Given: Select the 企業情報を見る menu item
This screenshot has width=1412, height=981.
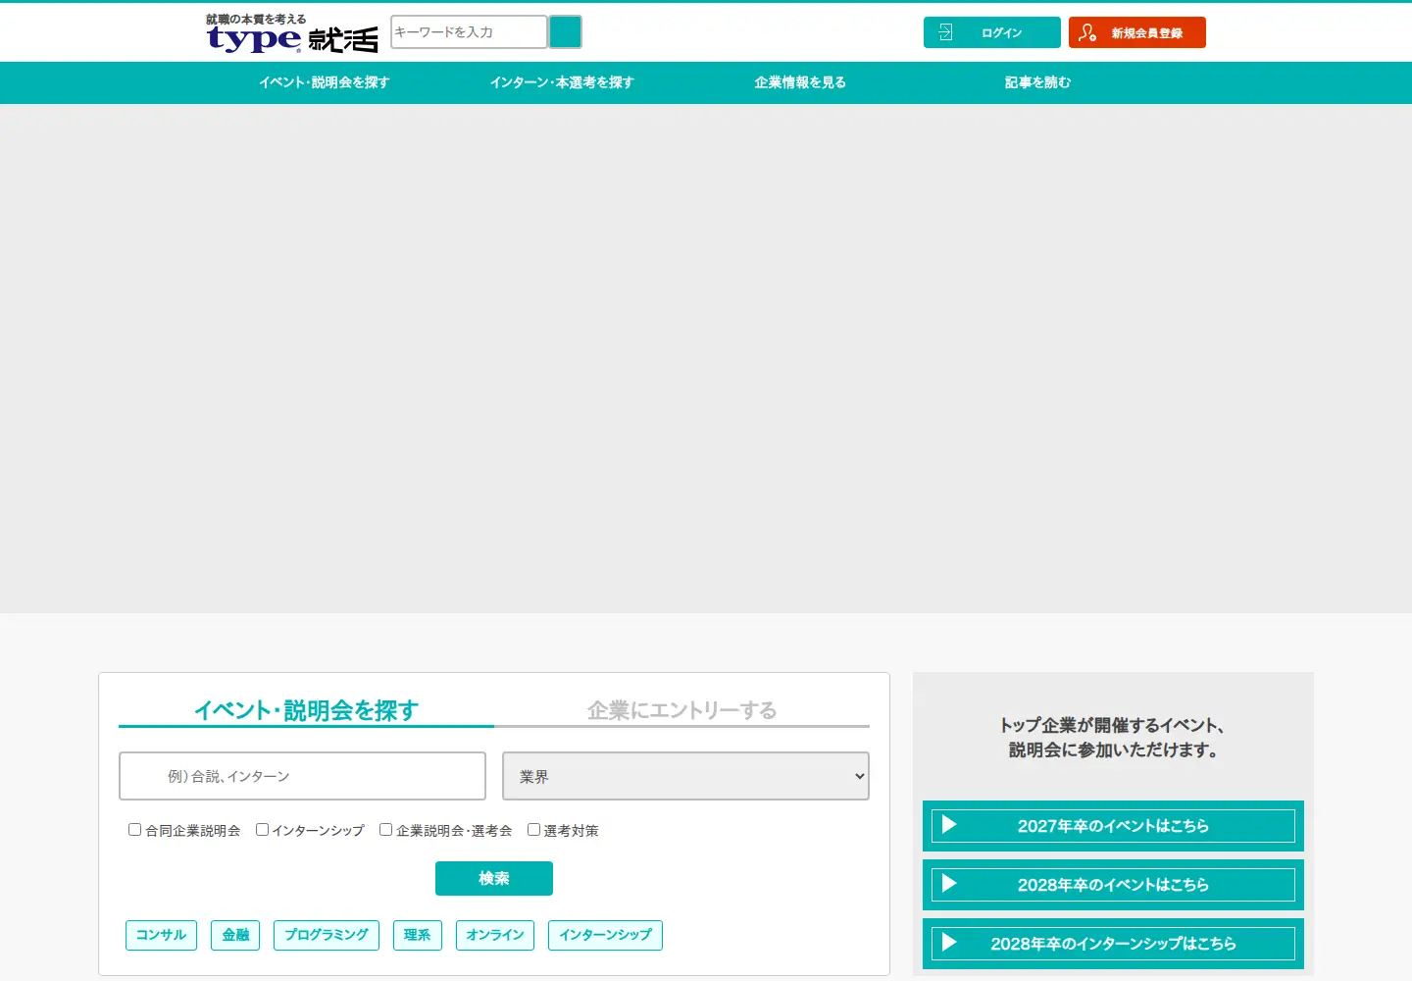Looking at the screenshot, I should coord(800,82).
